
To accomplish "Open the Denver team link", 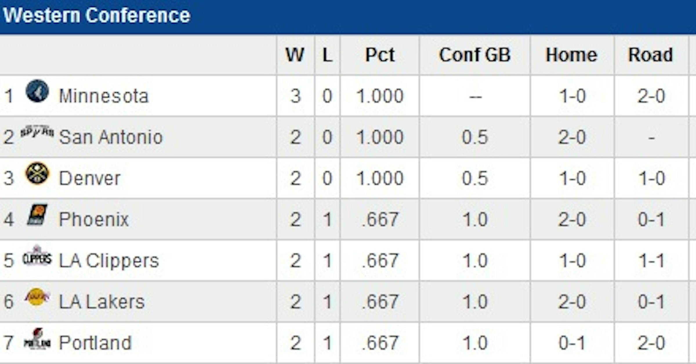I will coord(90,178).
